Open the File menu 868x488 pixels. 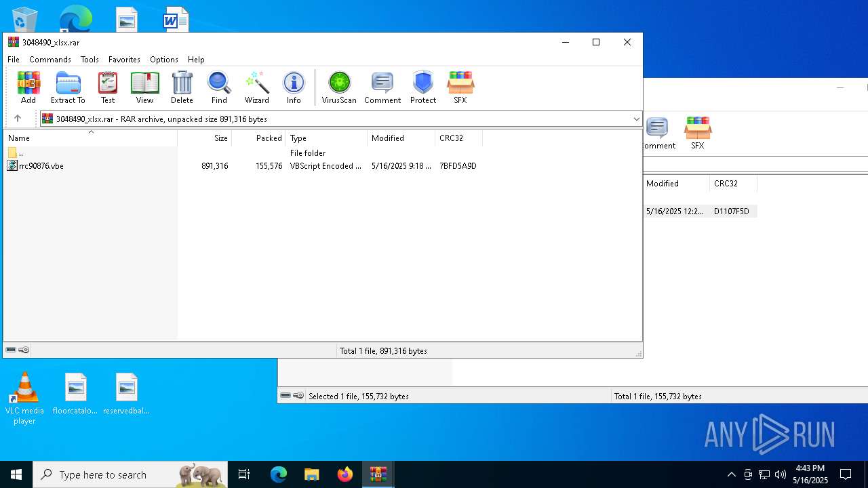click(14, 60)
